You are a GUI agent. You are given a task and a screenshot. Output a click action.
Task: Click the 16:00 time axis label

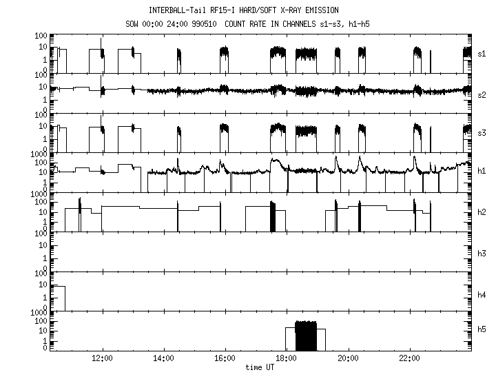[x=225, y=359]
